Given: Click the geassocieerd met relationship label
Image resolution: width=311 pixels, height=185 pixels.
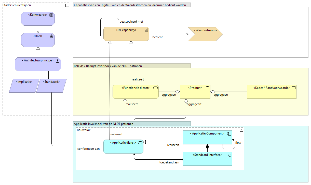Looking at the screenshot, I should click(131, 22).
